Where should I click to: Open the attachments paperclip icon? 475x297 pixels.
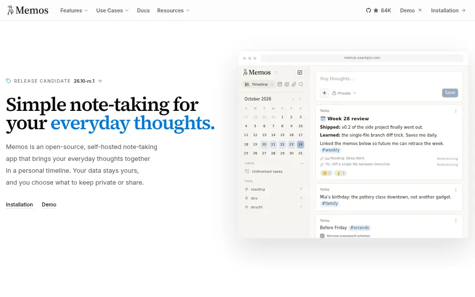(294, 84)
